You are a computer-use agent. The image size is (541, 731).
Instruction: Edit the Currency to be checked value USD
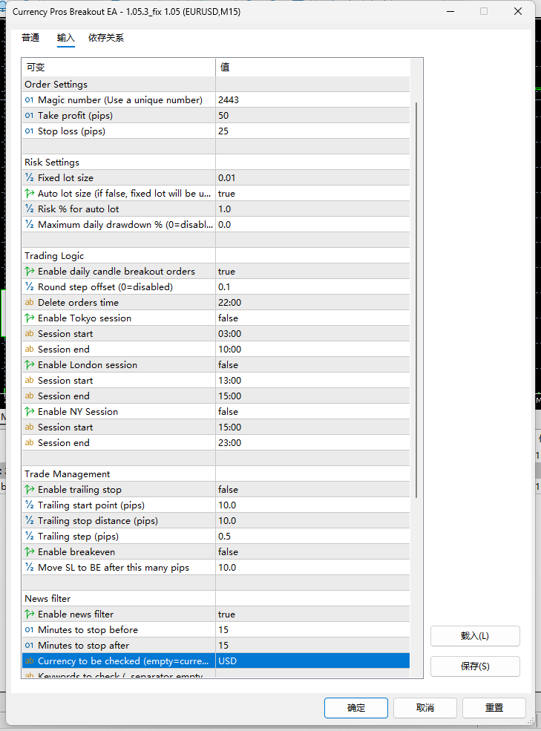(312, 660)
